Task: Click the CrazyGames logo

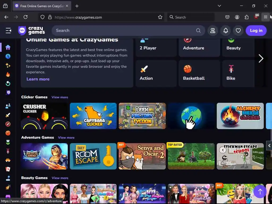Action: 32,31
